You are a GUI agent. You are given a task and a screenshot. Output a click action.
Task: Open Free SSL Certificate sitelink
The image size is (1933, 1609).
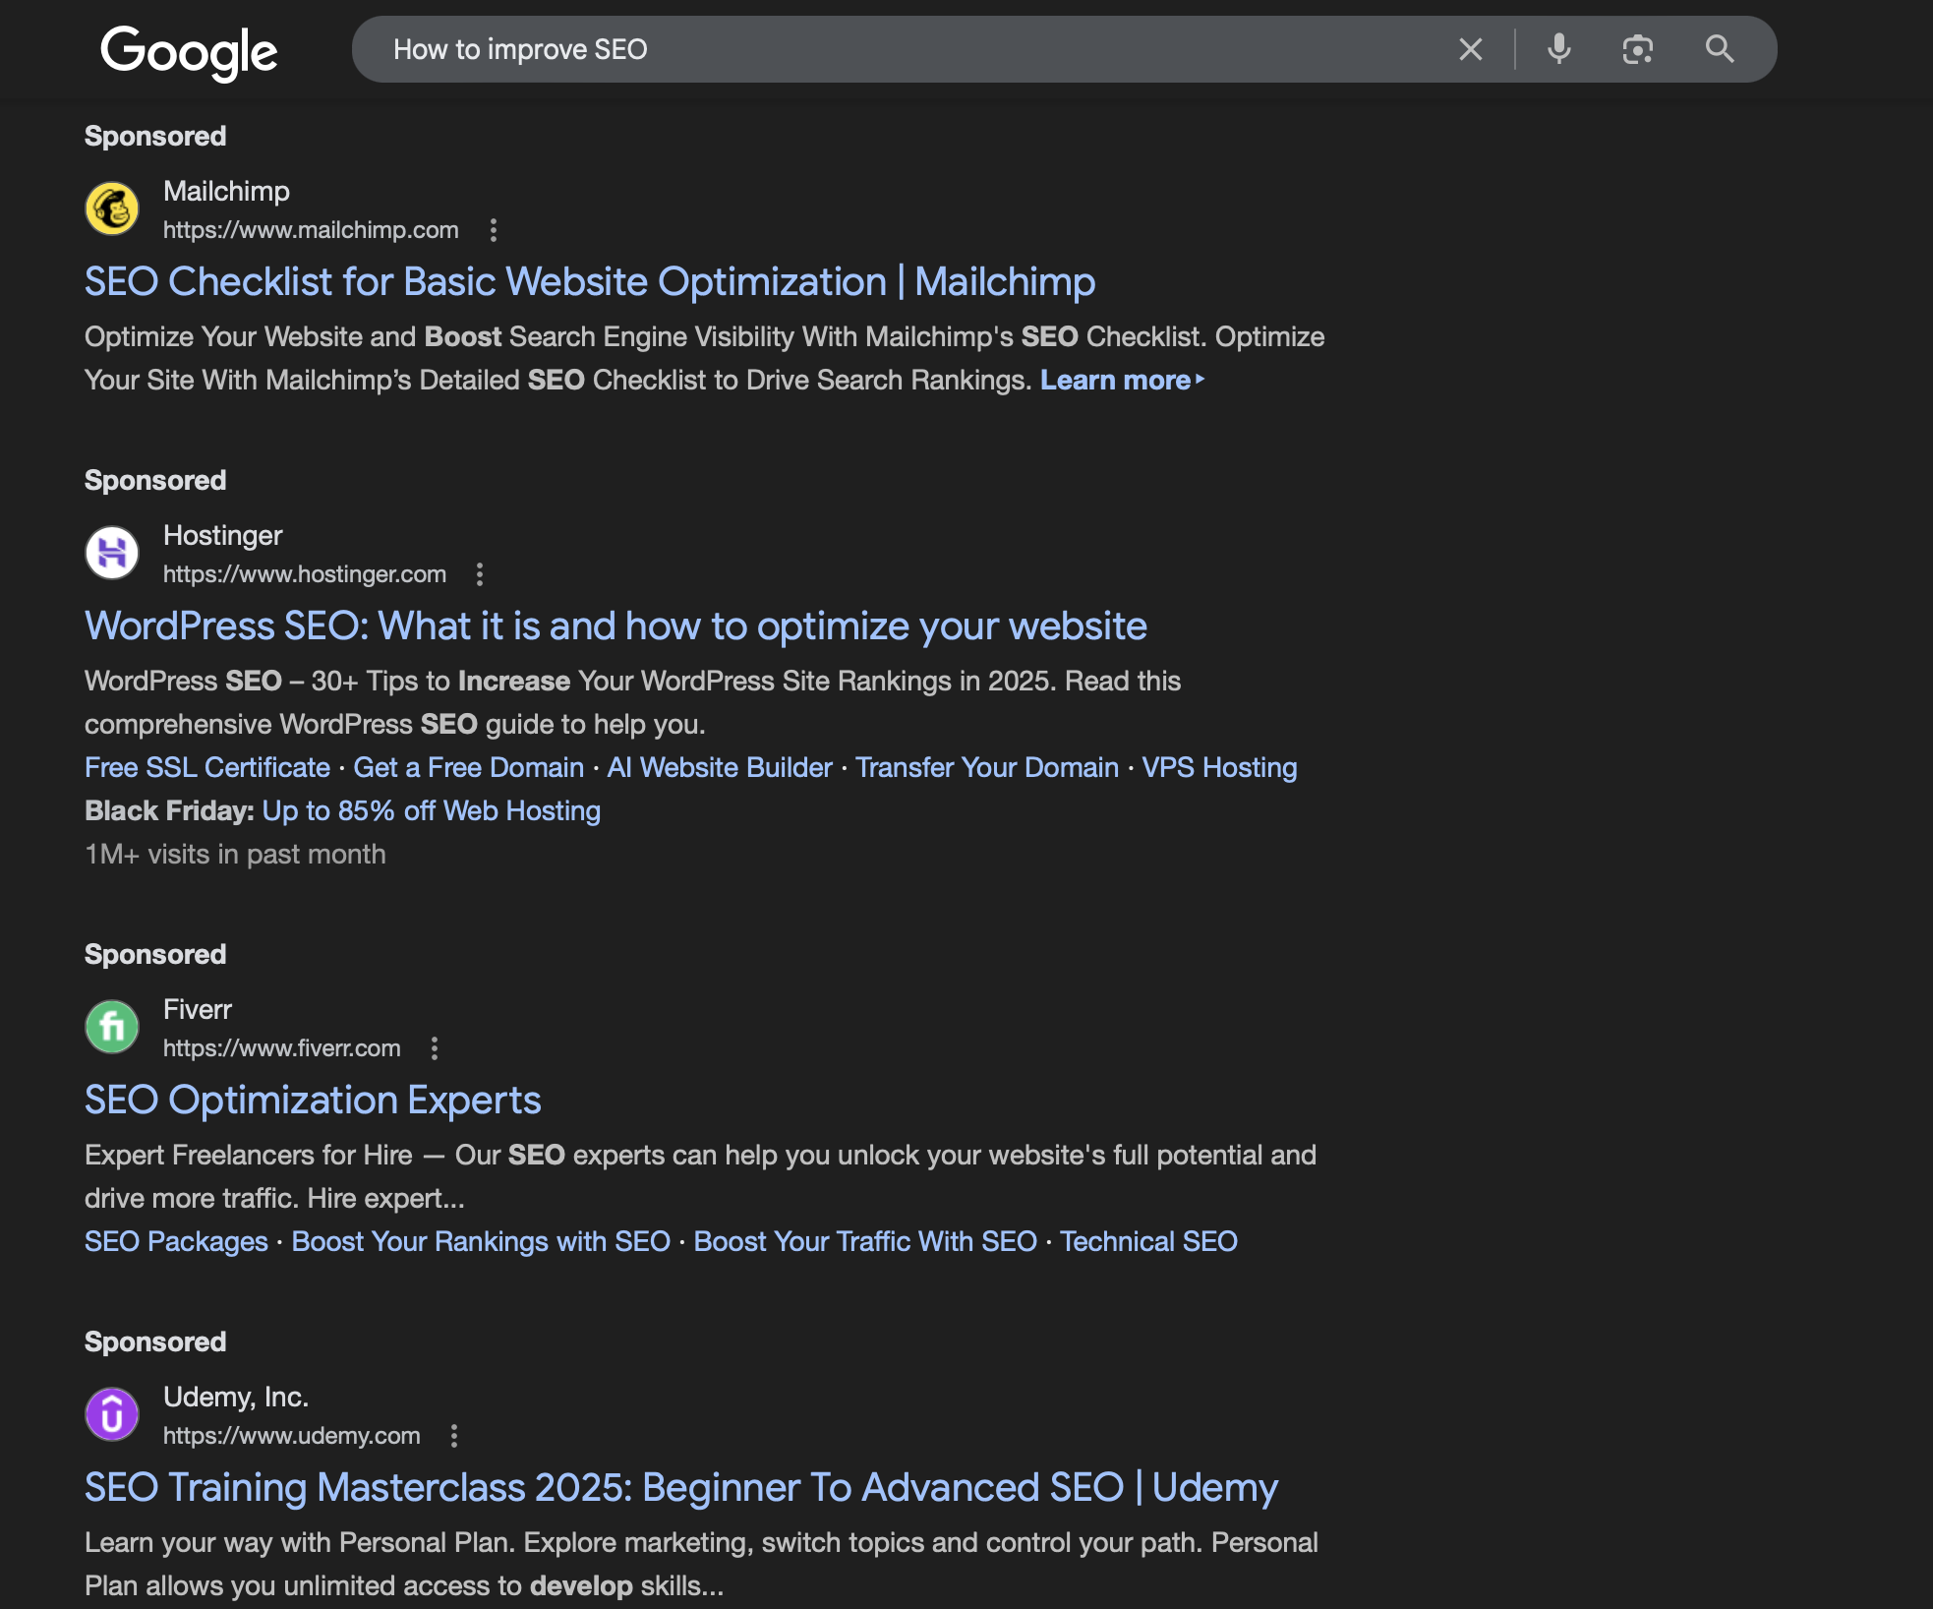pyautogui.click(x=207, y=767)
